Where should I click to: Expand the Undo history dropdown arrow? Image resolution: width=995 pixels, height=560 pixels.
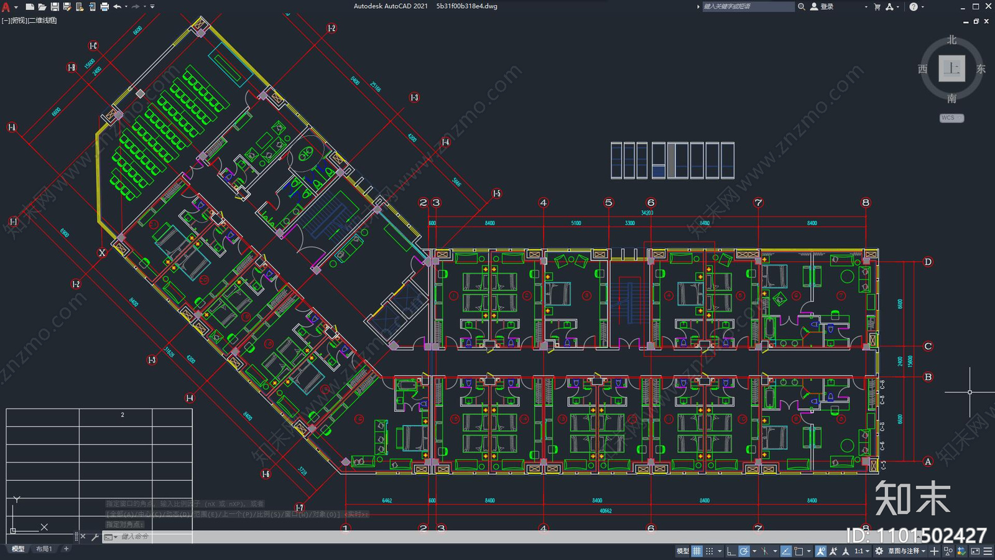(x=126, y=7)
